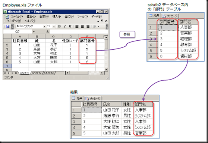
Task: Click the 花子 cell in Excel
Action: tap(54, 45)
